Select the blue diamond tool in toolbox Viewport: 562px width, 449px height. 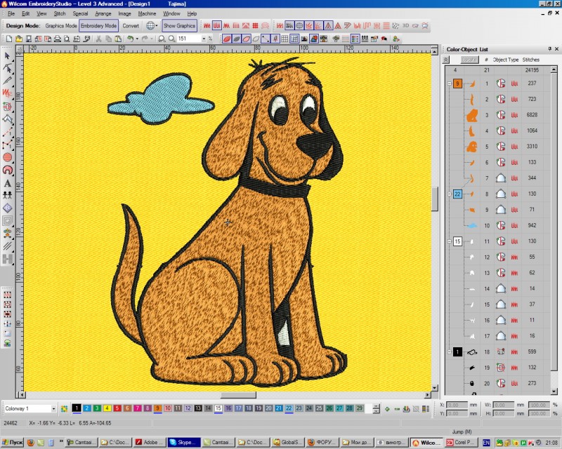[7, 208]
